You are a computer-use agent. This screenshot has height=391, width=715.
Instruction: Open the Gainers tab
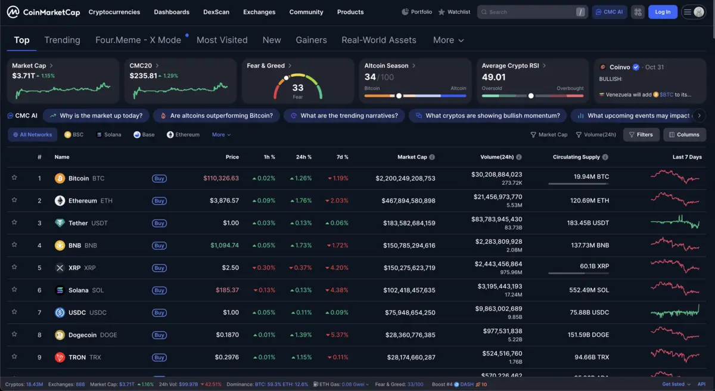click(x=311, y=40)
